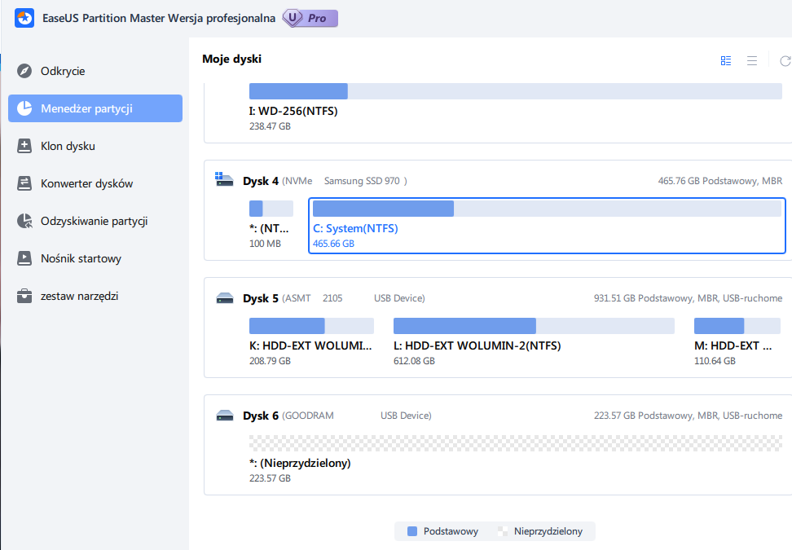Click the Konwerter dysków icon
Screen dimensions: 792x550
click(x=24, y=183)
